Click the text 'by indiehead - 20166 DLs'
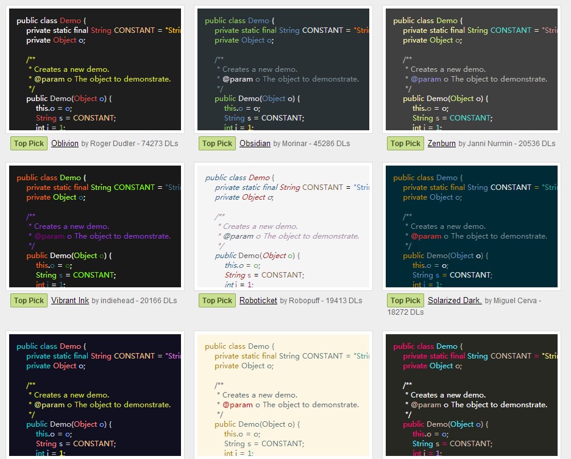The image size is (571, 459). (134, 301)
